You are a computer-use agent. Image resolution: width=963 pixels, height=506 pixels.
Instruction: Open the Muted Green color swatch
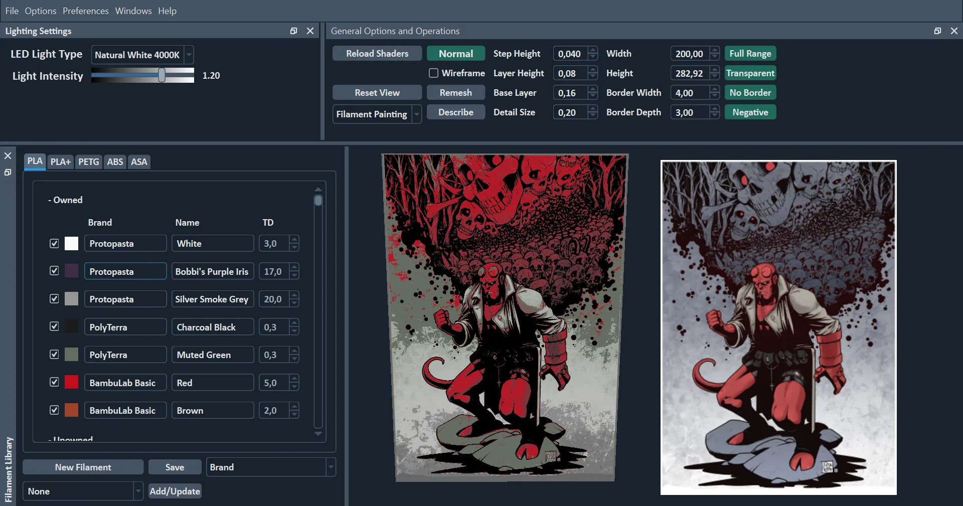(72, 355)
